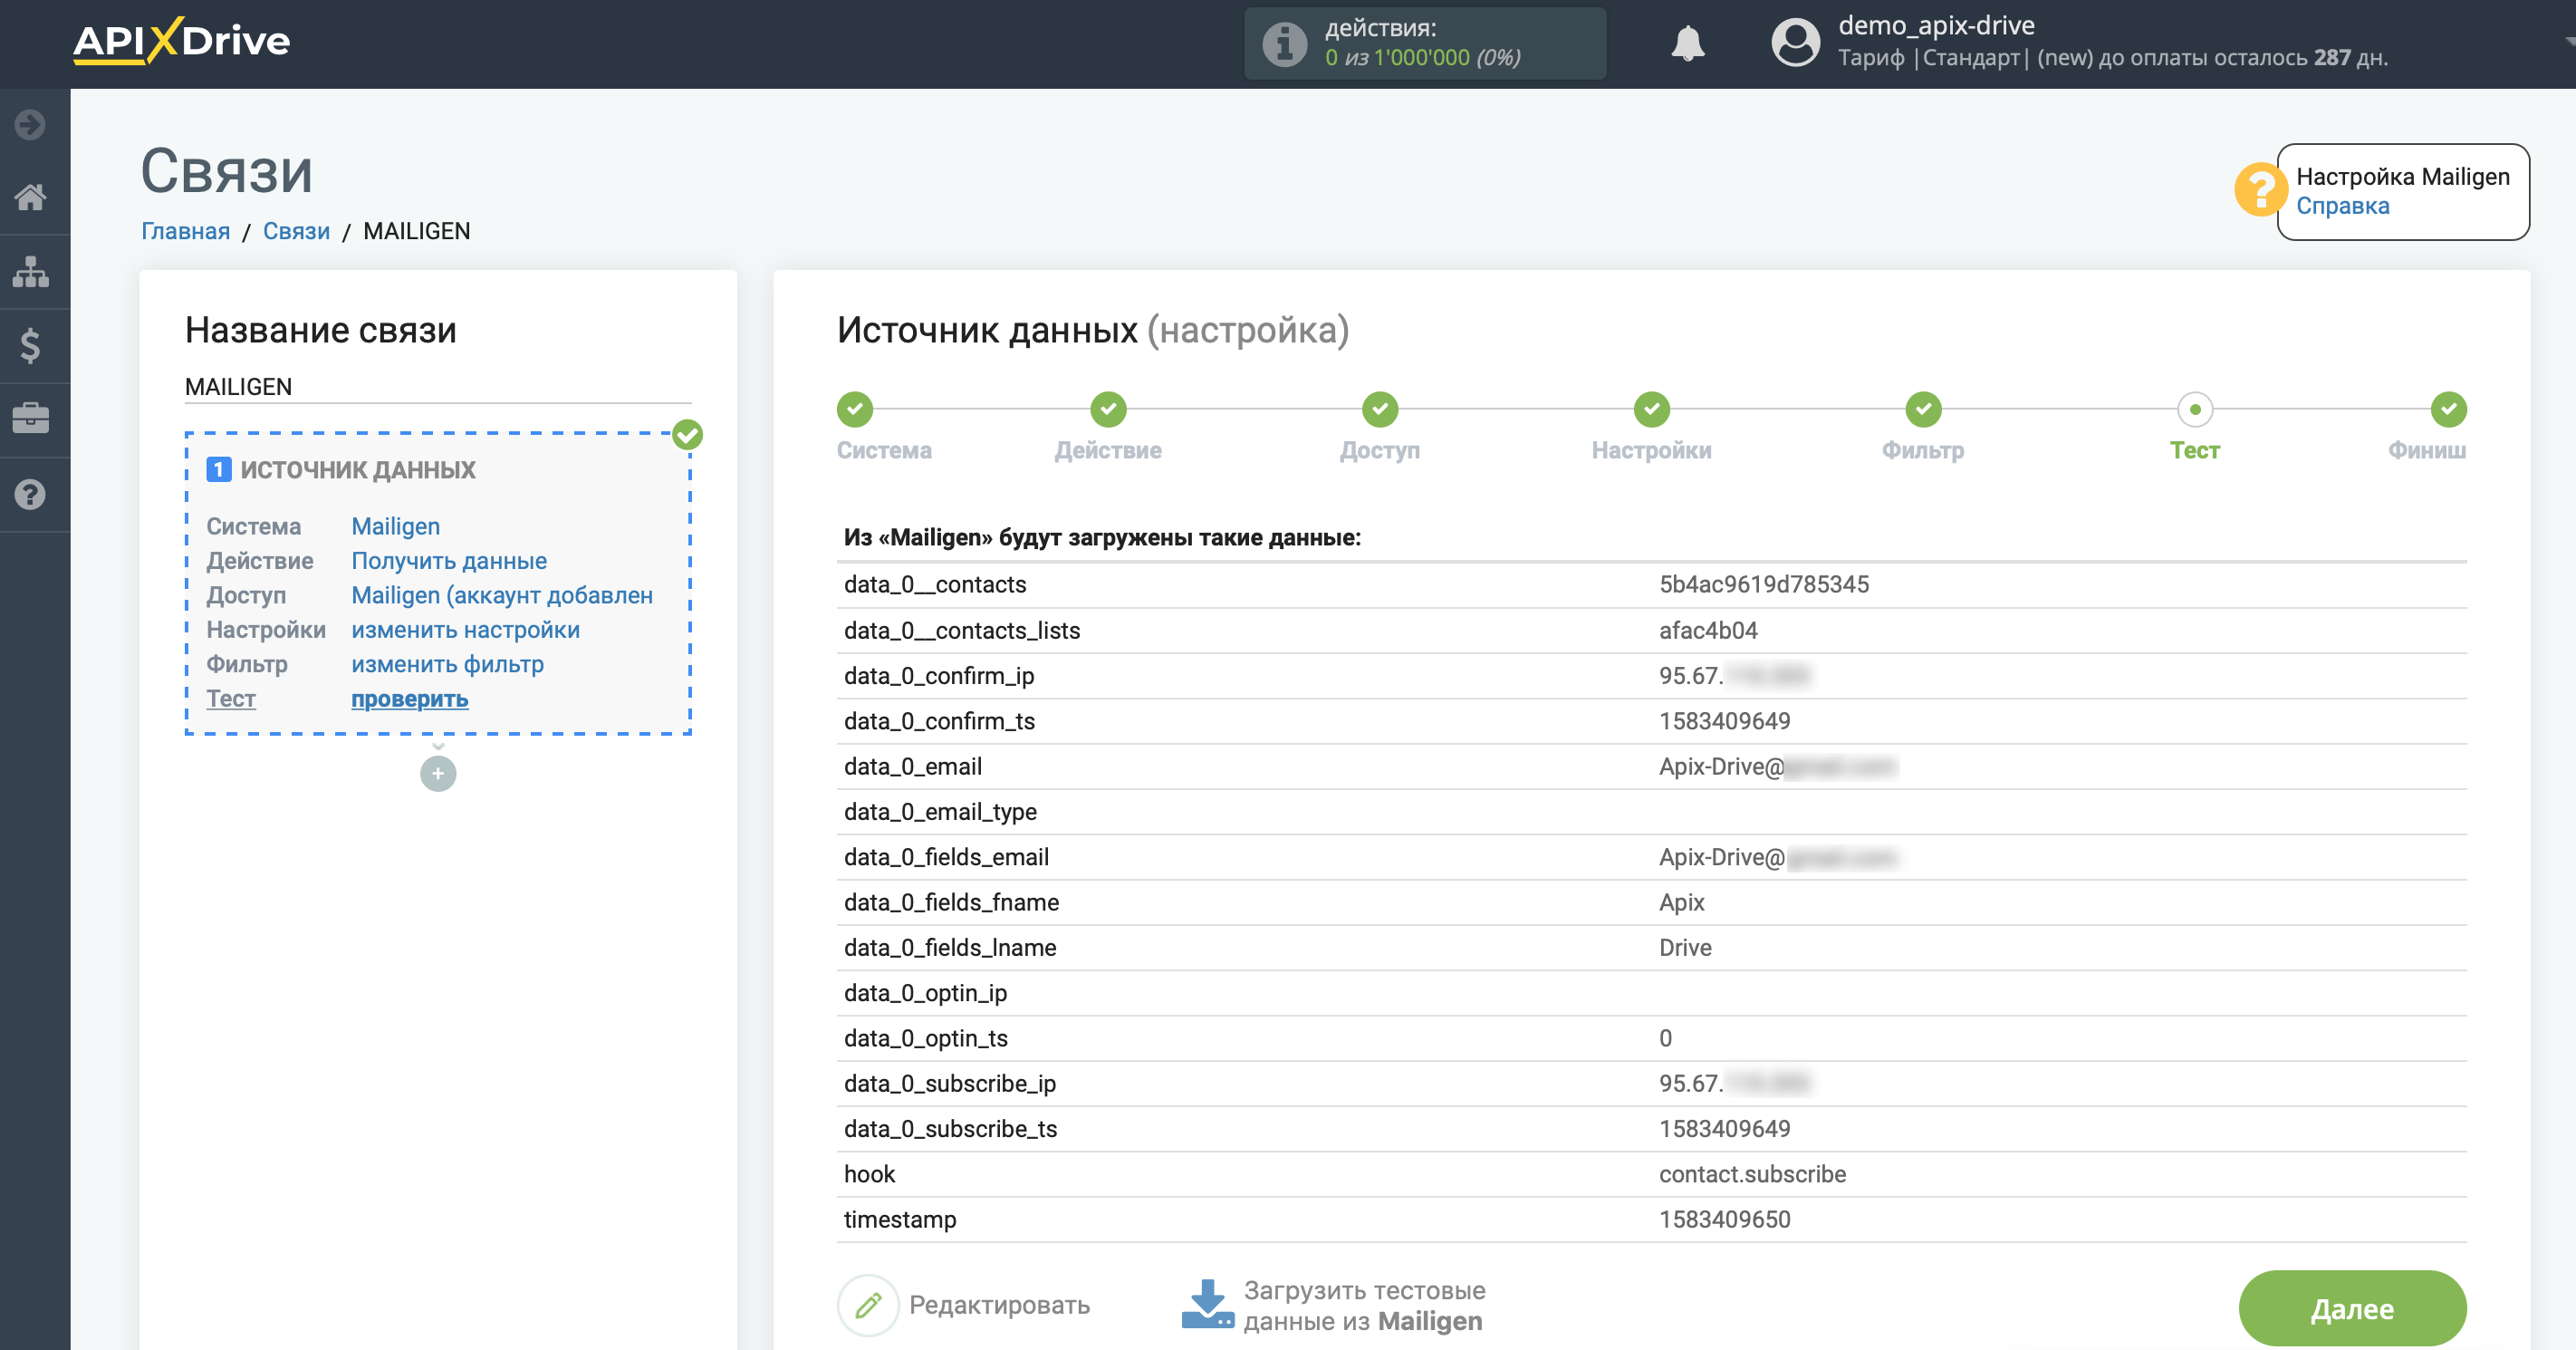Click the Получить данные action link
2576x1350 pixels.
point(449,561)
